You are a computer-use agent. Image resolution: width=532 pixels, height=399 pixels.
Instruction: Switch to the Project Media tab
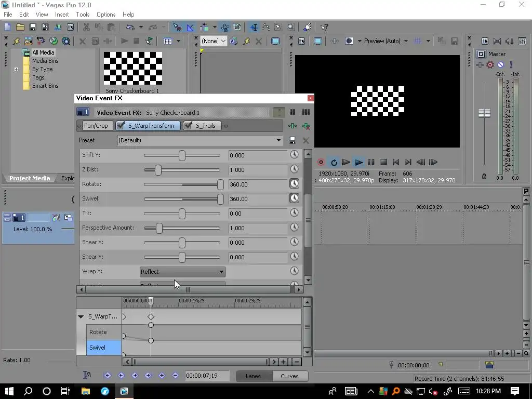[x=30, y=178]
